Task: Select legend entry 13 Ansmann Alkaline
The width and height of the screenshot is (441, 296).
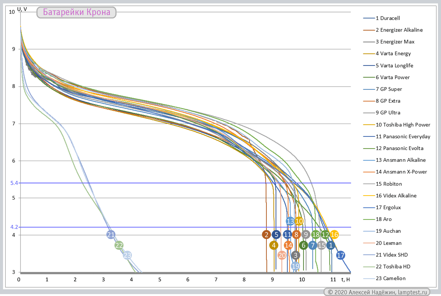Action: click(394, 160)
